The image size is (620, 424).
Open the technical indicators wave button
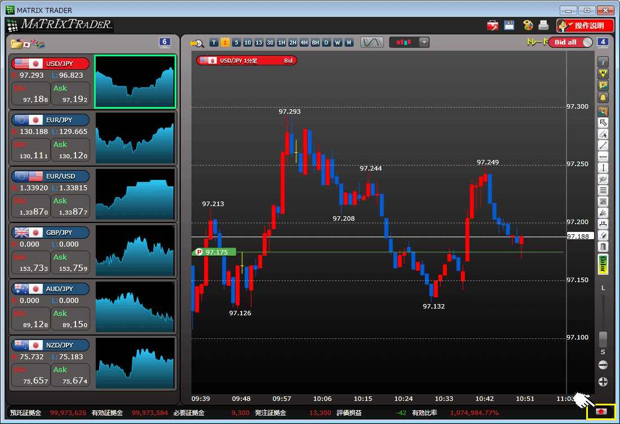coord(372,42)
